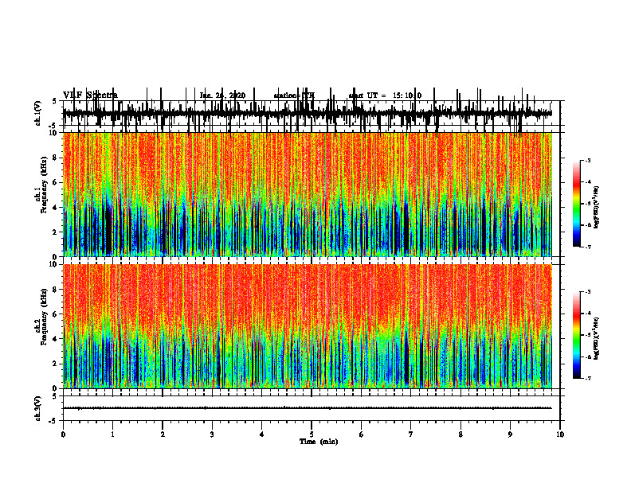Select the date label in the header

tap(222, 95)
